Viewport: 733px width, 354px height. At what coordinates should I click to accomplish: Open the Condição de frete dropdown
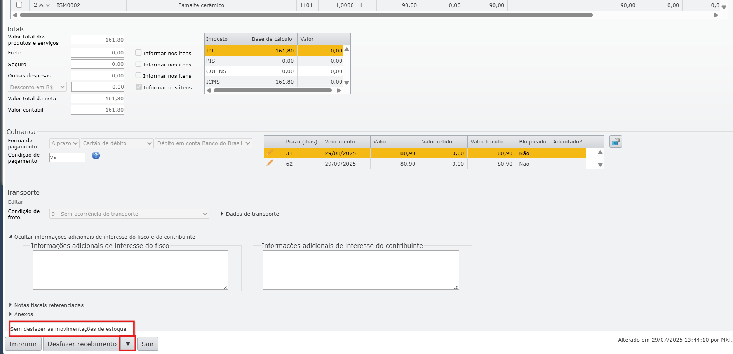pos(129,214)
